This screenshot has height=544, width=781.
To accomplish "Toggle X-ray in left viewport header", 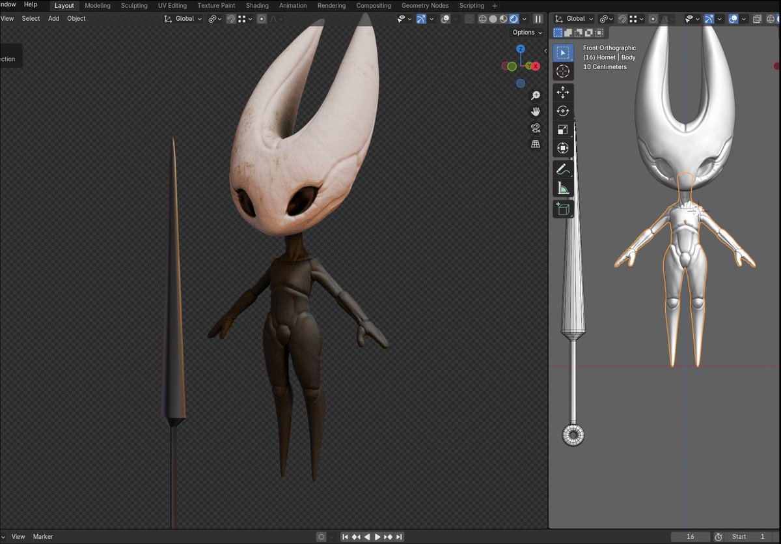I will [468, 19].
